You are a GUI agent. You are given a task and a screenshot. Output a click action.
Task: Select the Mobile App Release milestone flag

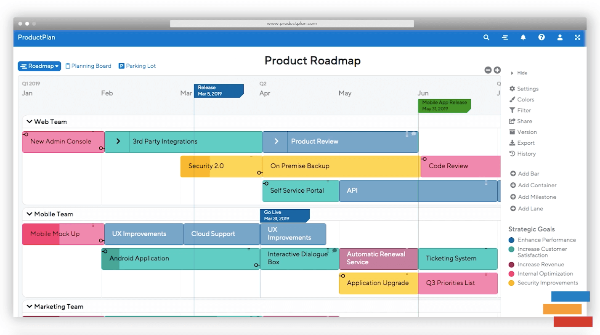(444, 106)
